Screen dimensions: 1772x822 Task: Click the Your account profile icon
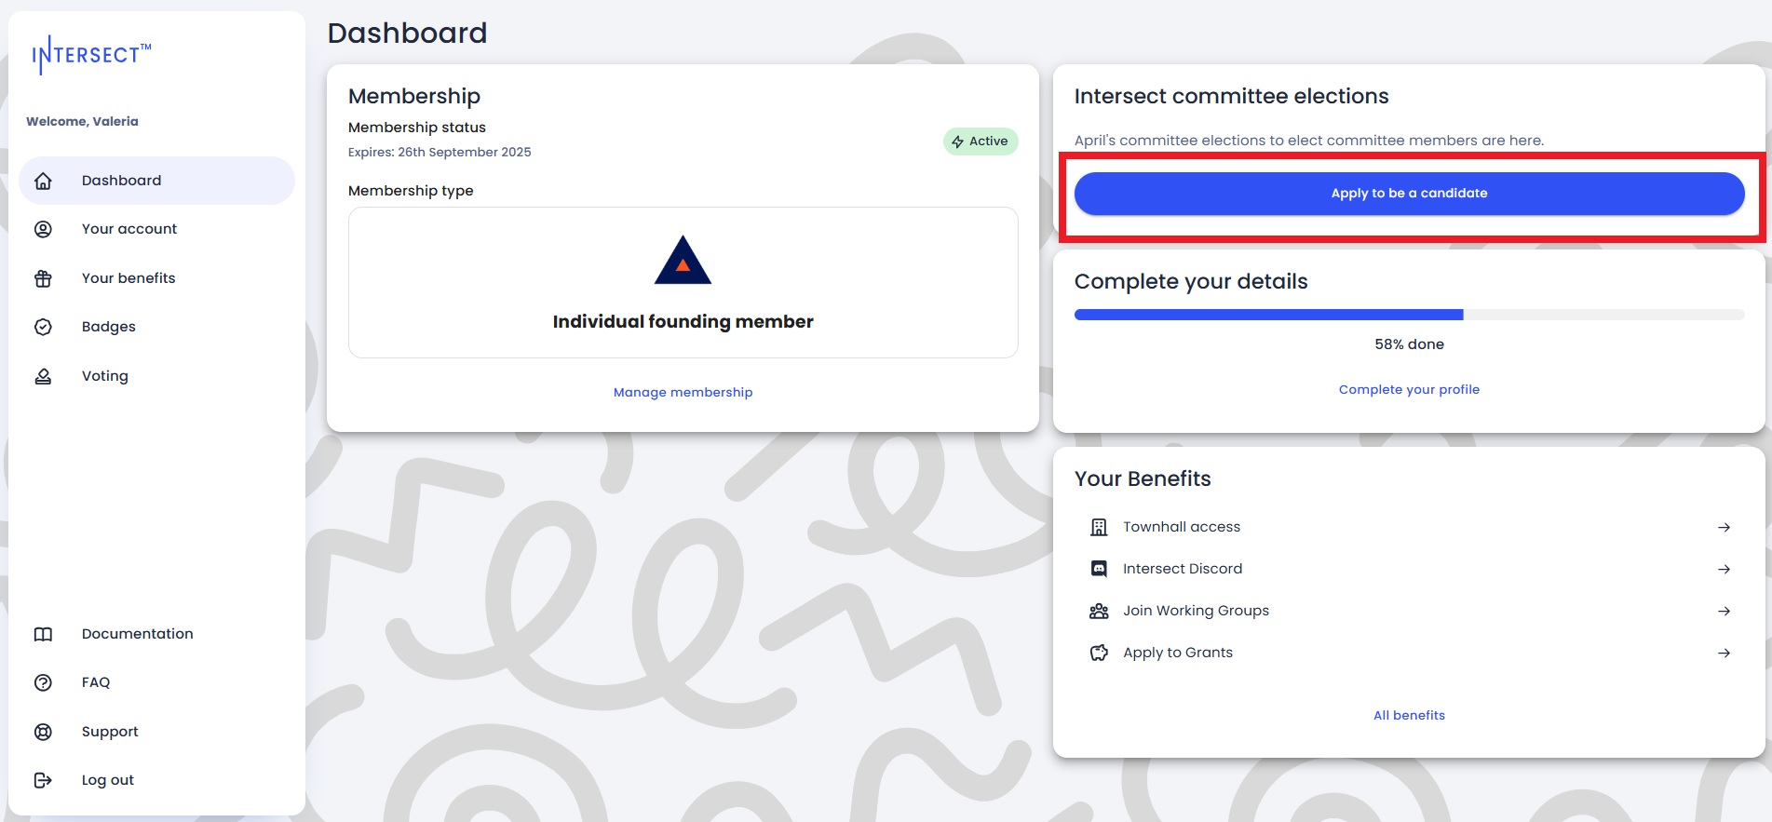click(43, 229)
